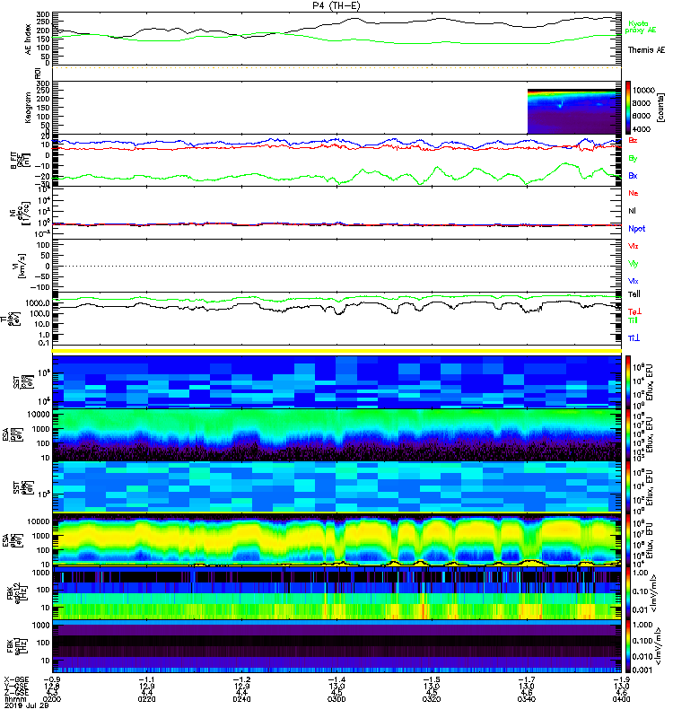Click the red Vix velocity legend label

tap(634, 246)
